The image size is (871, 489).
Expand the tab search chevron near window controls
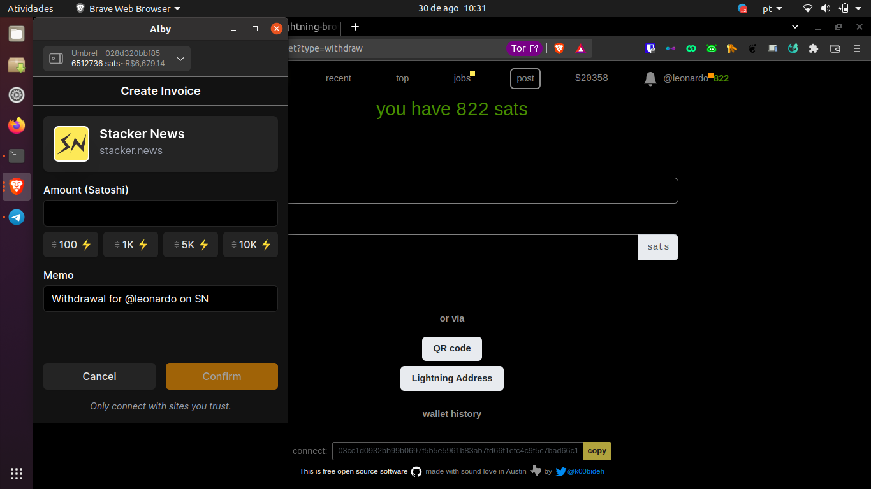pos(794,27)
